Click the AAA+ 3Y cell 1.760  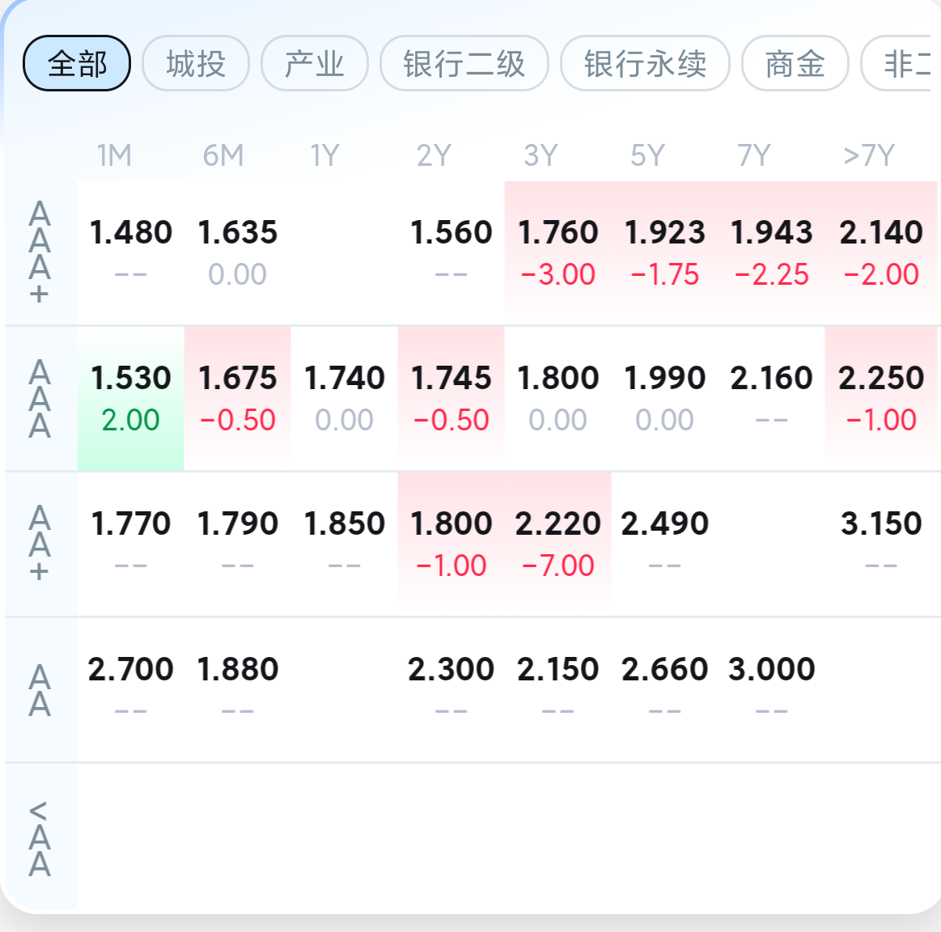point(558,252)
